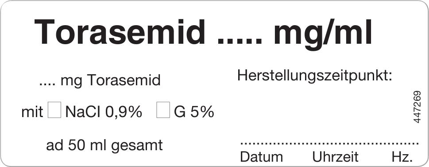Select the Uhrzeit label
429x167 pixels.
pos(335,157)
